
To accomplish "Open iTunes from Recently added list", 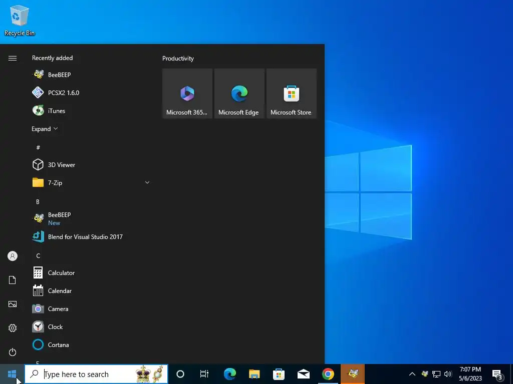I will [x=91, y=110].
